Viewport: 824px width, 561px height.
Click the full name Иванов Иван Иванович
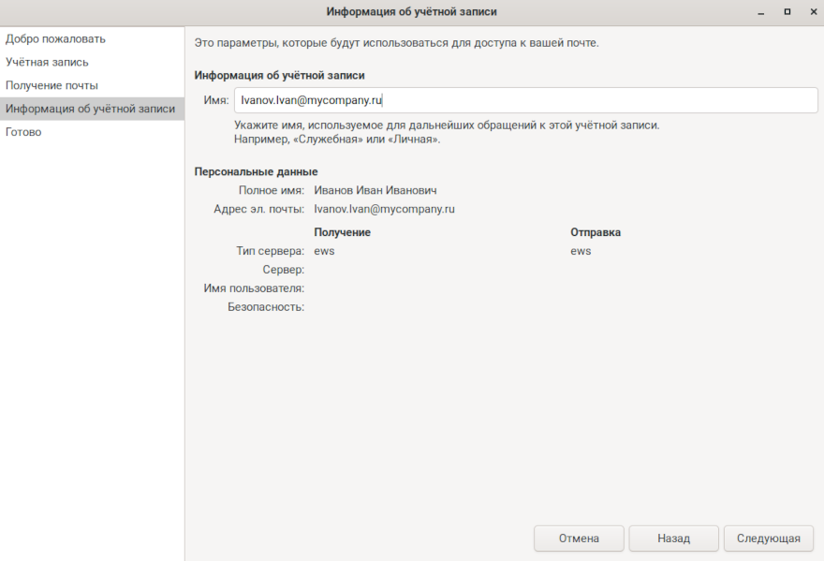[375, 191]
